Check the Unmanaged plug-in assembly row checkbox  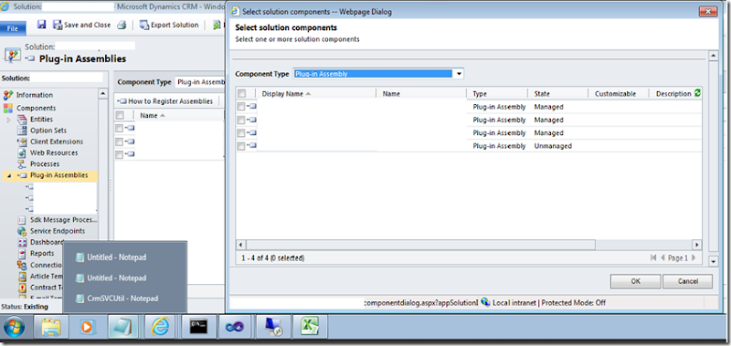240,146
